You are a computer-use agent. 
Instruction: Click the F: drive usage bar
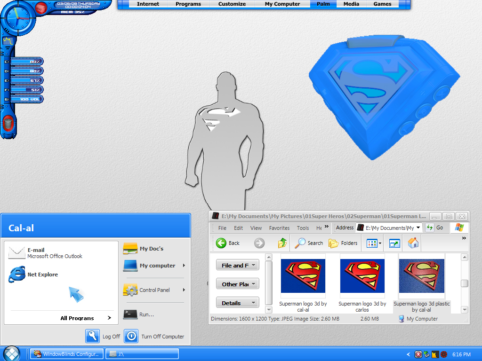point(26,90)
